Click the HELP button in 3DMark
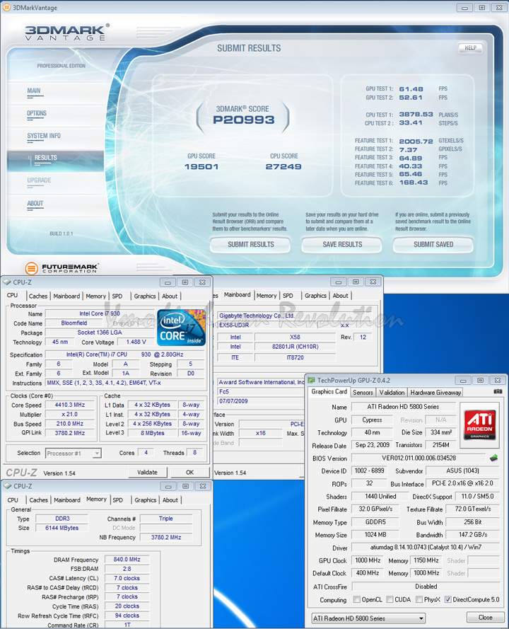 (x=471, y=48)
